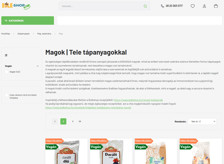The image size is (224, 164).
Task: Click the Bulk-Shop logo
Action: tap(16, 6)
